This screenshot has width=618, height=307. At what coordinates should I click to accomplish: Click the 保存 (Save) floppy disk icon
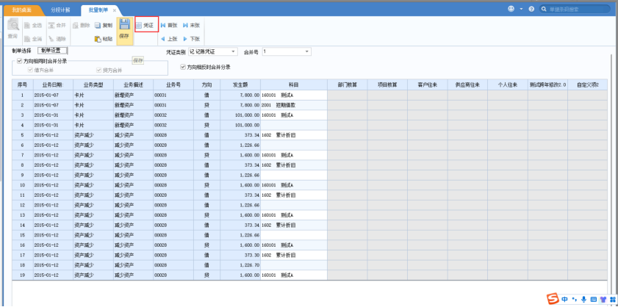(124, 25)
